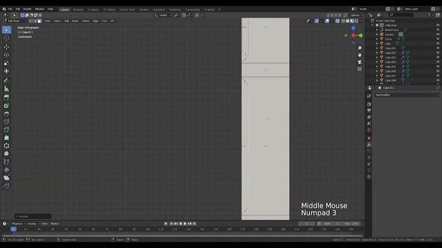Switch to the Modeling workspace tab
The image size is (442, 248).
78,10
